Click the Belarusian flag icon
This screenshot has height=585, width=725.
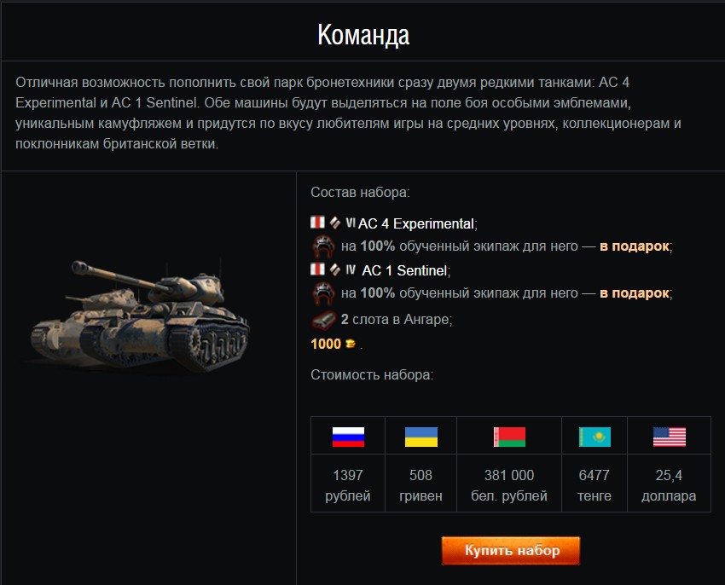(x=509, y=437)
